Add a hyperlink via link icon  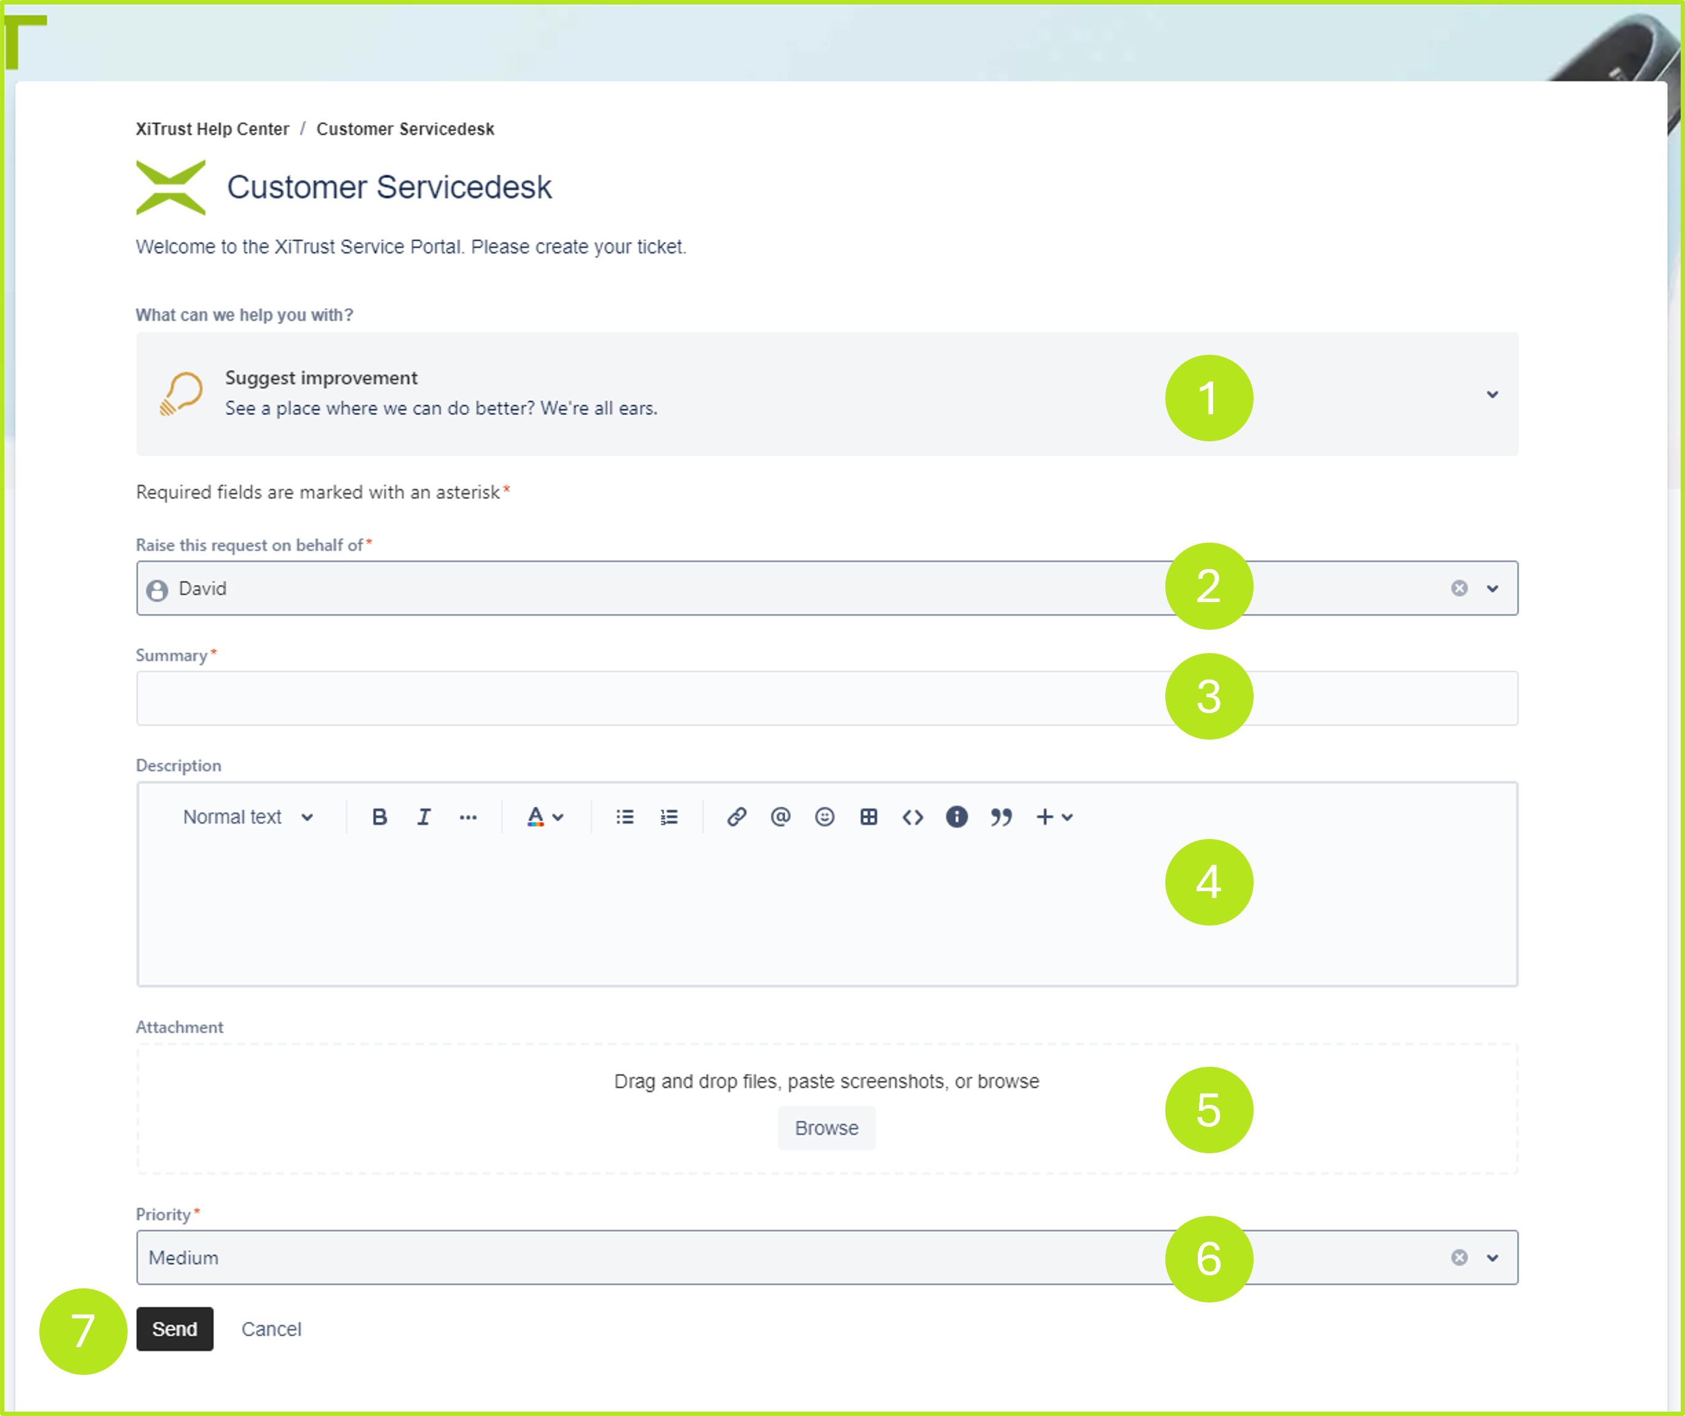[x=736, y=817]
